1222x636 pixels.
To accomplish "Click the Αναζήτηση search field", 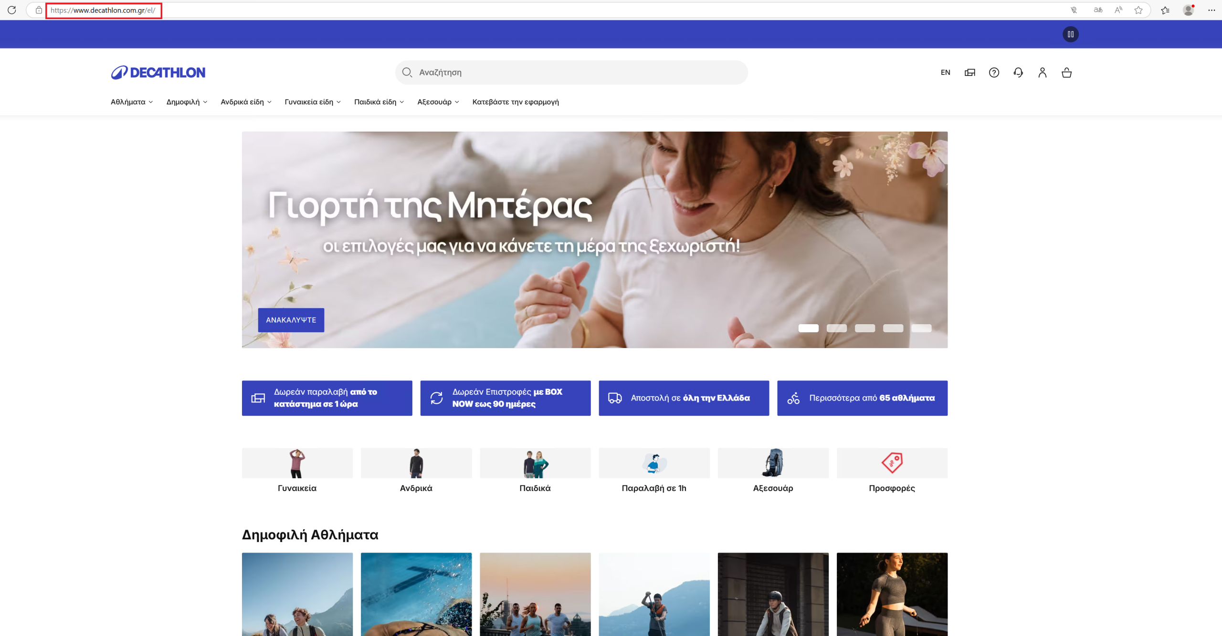I will click(571, 72).
